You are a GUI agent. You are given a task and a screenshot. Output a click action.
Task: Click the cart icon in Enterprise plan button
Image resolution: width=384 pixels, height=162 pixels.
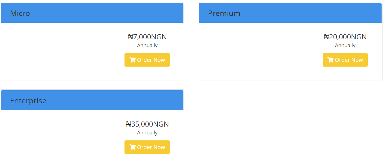133,147
